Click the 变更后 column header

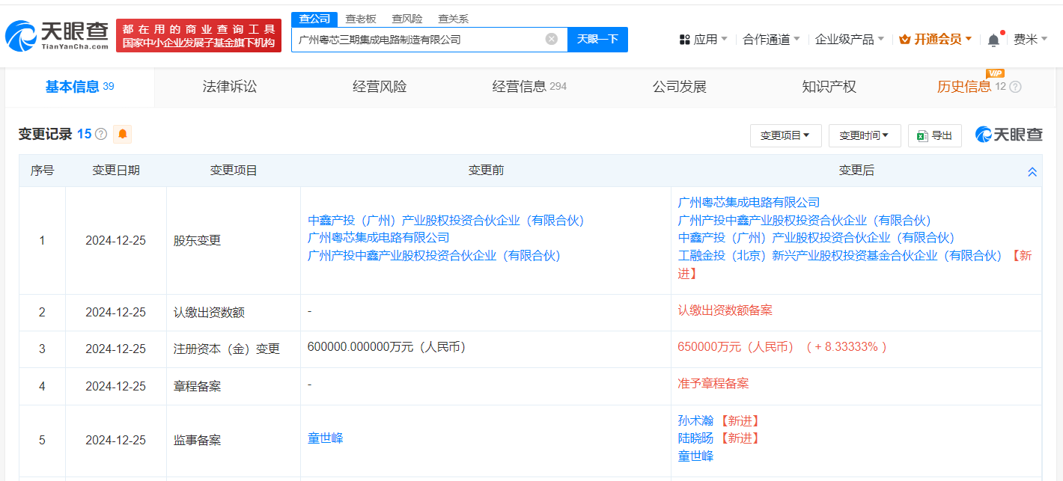[856, 171]
